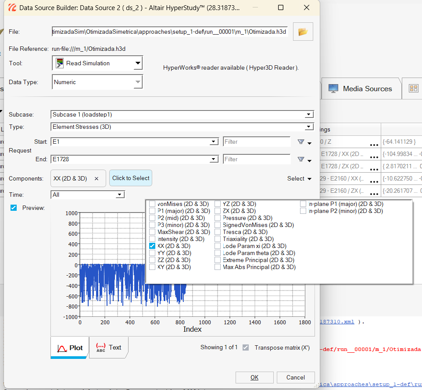Viewport: 422px width, 390px height.
Task: Click the Start Filter input field
Action: (x=257, y=142)
